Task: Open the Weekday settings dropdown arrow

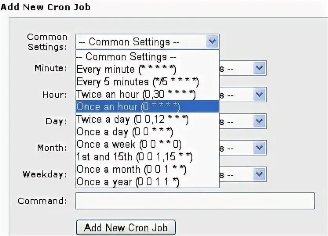Action: click(x=259, y=174)
